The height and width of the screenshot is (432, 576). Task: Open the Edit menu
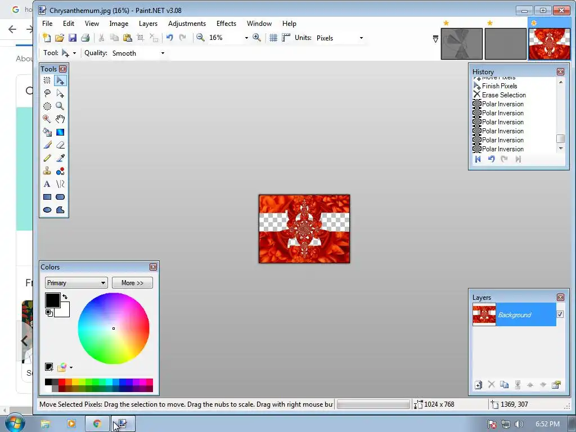pos(68,24)
